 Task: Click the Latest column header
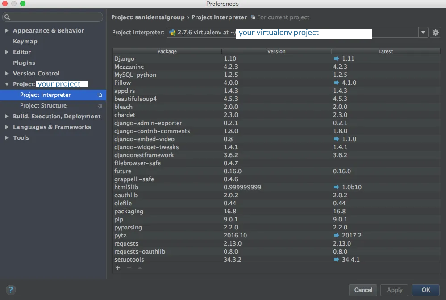click(x=386, y=51)
